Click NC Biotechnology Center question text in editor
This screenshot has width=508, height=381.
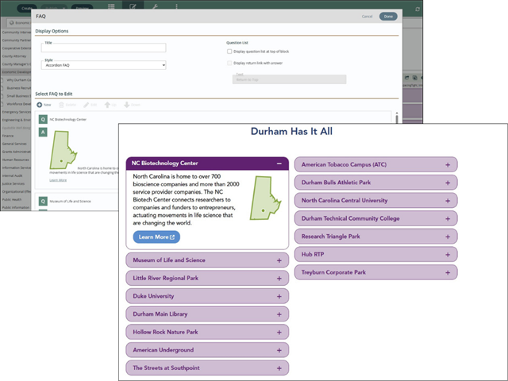click(68, 120)
